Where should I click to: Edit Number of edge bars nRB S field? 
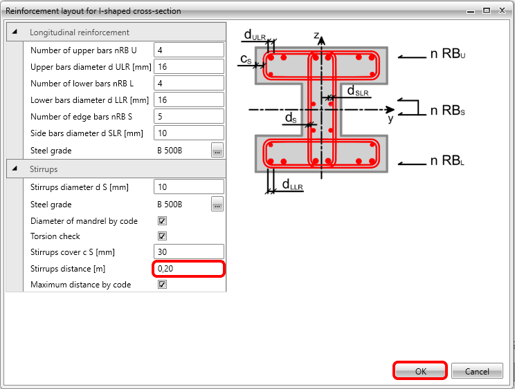point(189,116)
